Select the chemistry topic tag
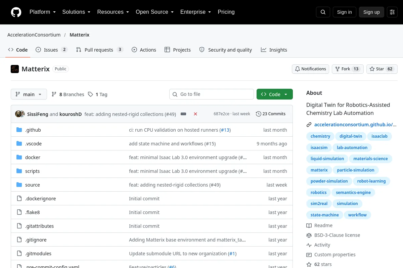This screenshot has height=268, width=403. 320,136
